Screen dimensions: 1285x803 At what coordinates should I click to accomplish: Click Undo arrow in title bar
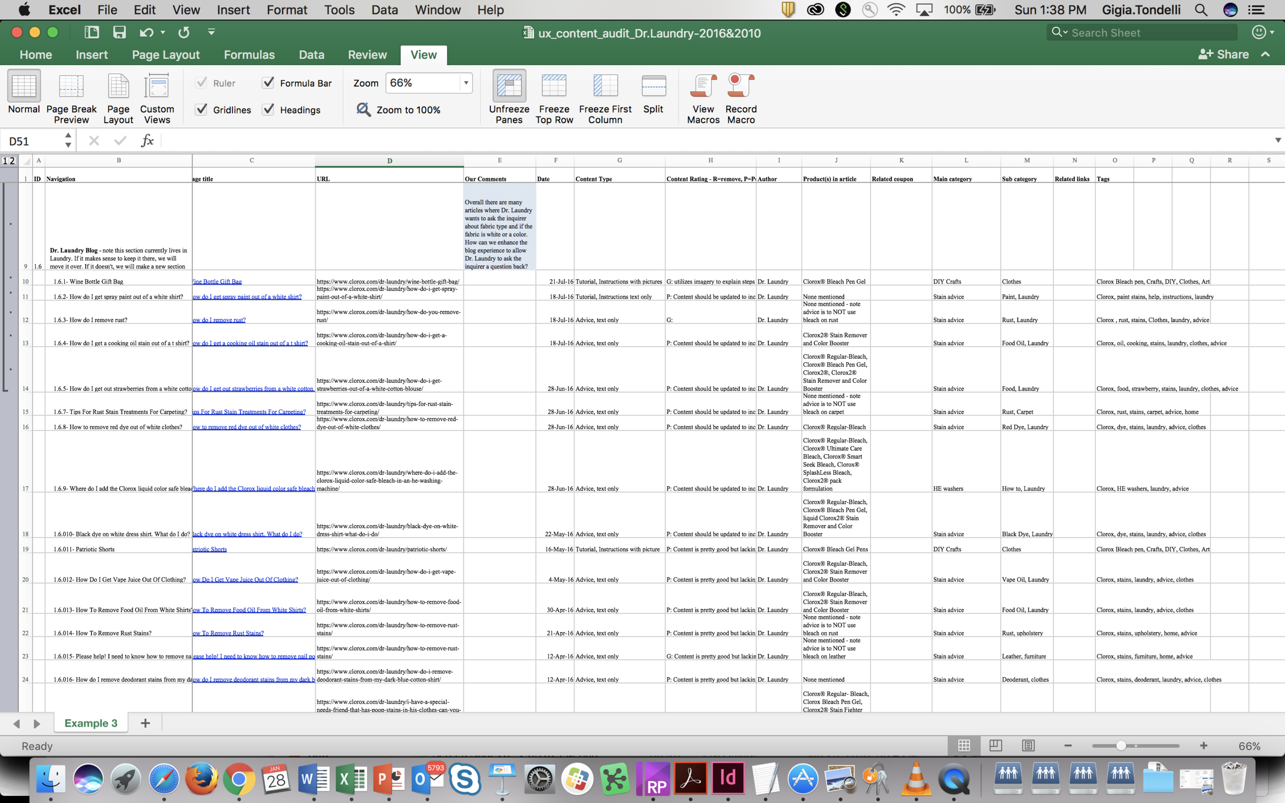coord(146,32)
